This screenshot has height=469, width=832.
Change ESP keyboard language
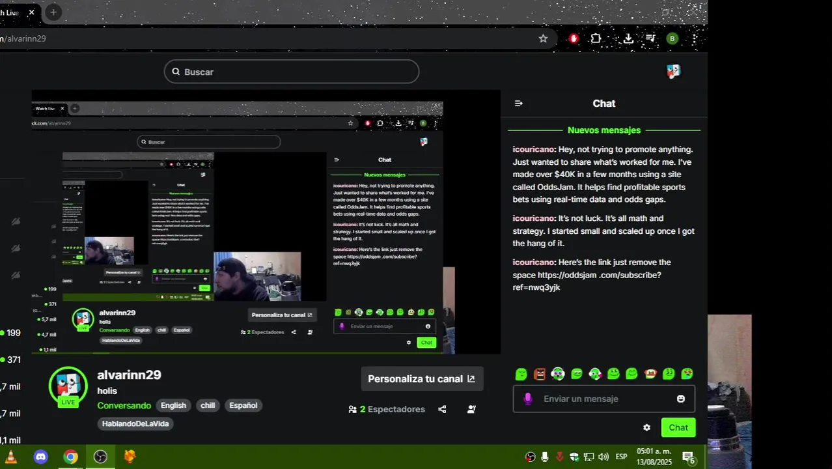(x=622, y=457)
